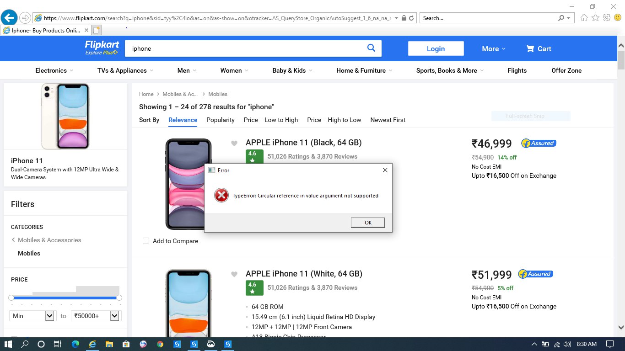Click the minimum price slider handle
Screen dimensions: 625x351
pos(11,298)
